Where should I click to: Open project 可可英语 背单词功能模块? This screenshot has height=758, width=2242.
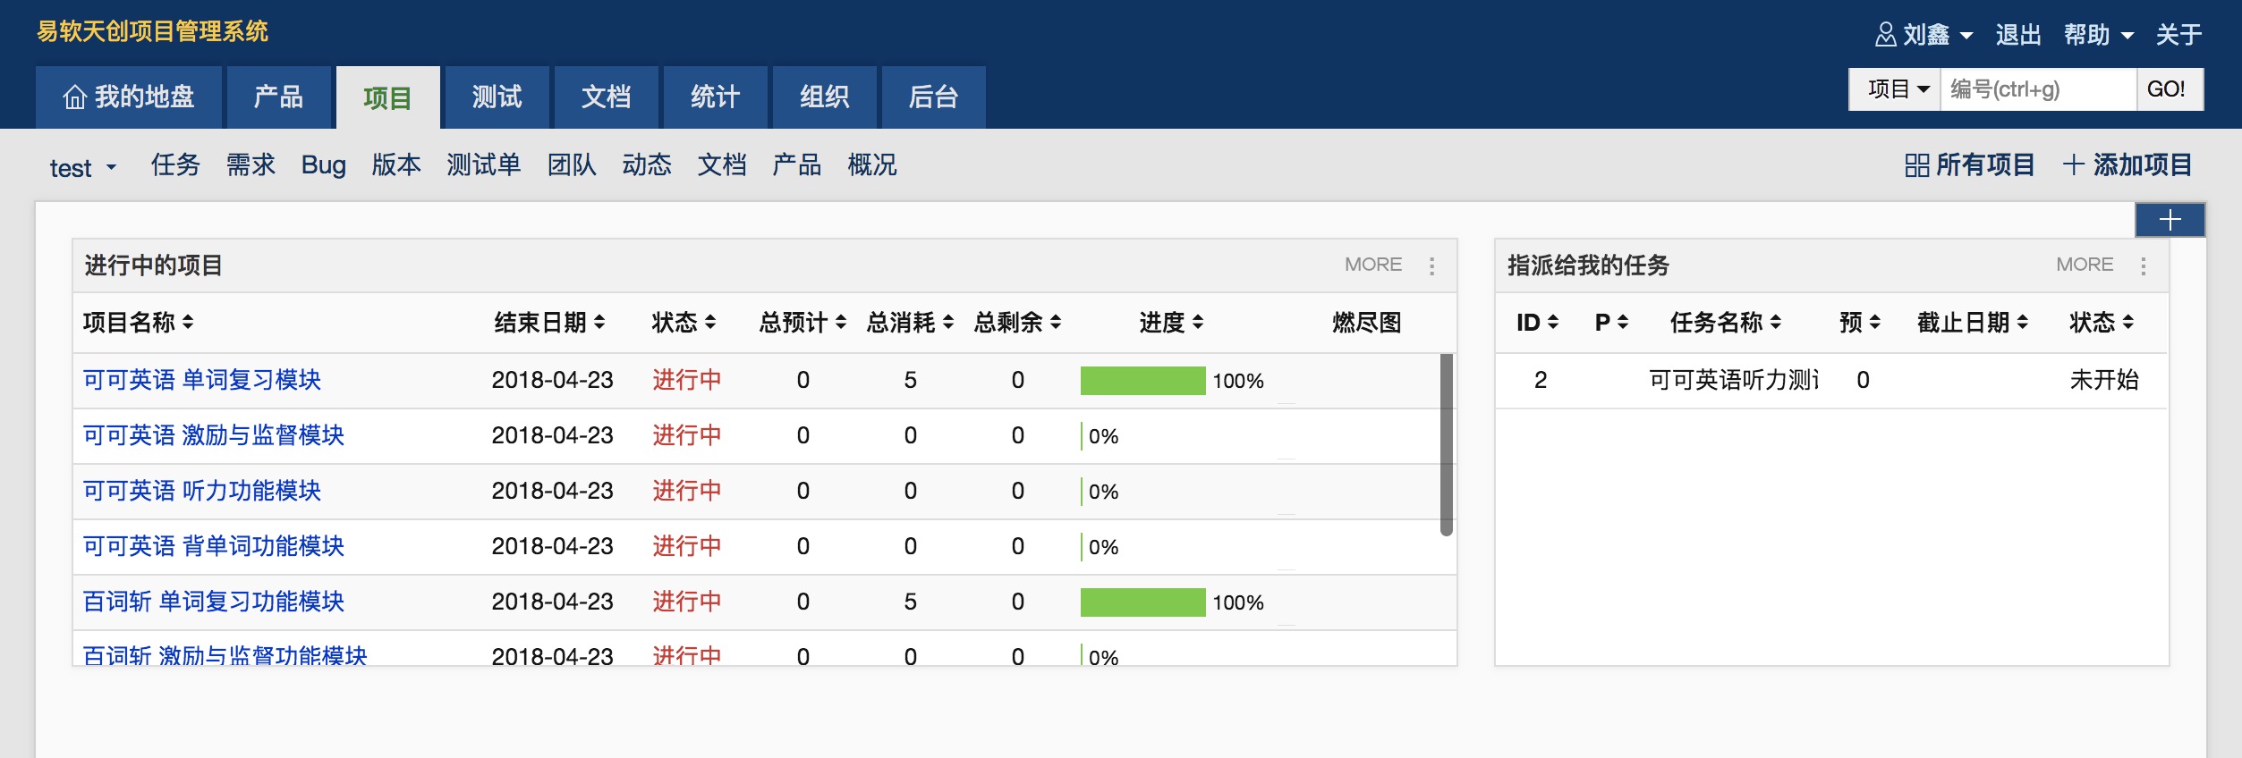coord(214,546)
